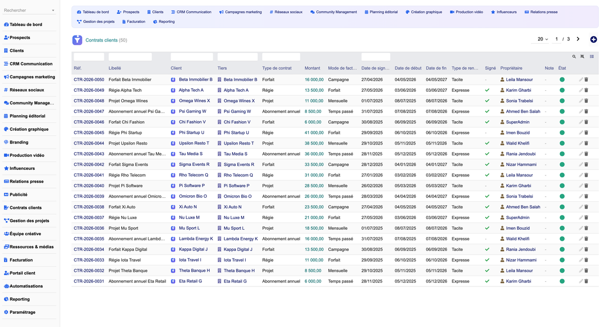This screenshot has width=609, height=327.
Task: Click building icon beside tiers Eta Retail G
Action: [220, 281]
